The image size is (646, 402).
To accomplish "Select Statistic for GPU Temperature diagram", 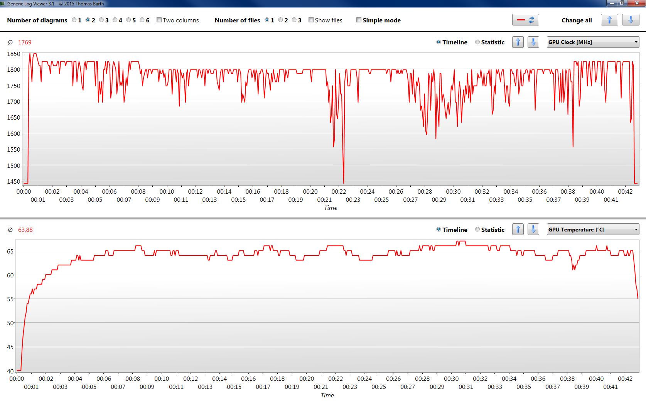I will 477,230.
